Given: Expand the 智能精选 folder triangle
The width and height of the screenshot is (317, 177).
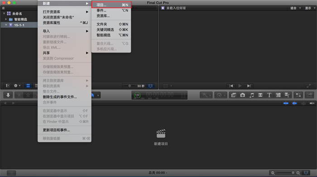Looking at the screenshot, I should pyautogui.click(x=6, y=19).
